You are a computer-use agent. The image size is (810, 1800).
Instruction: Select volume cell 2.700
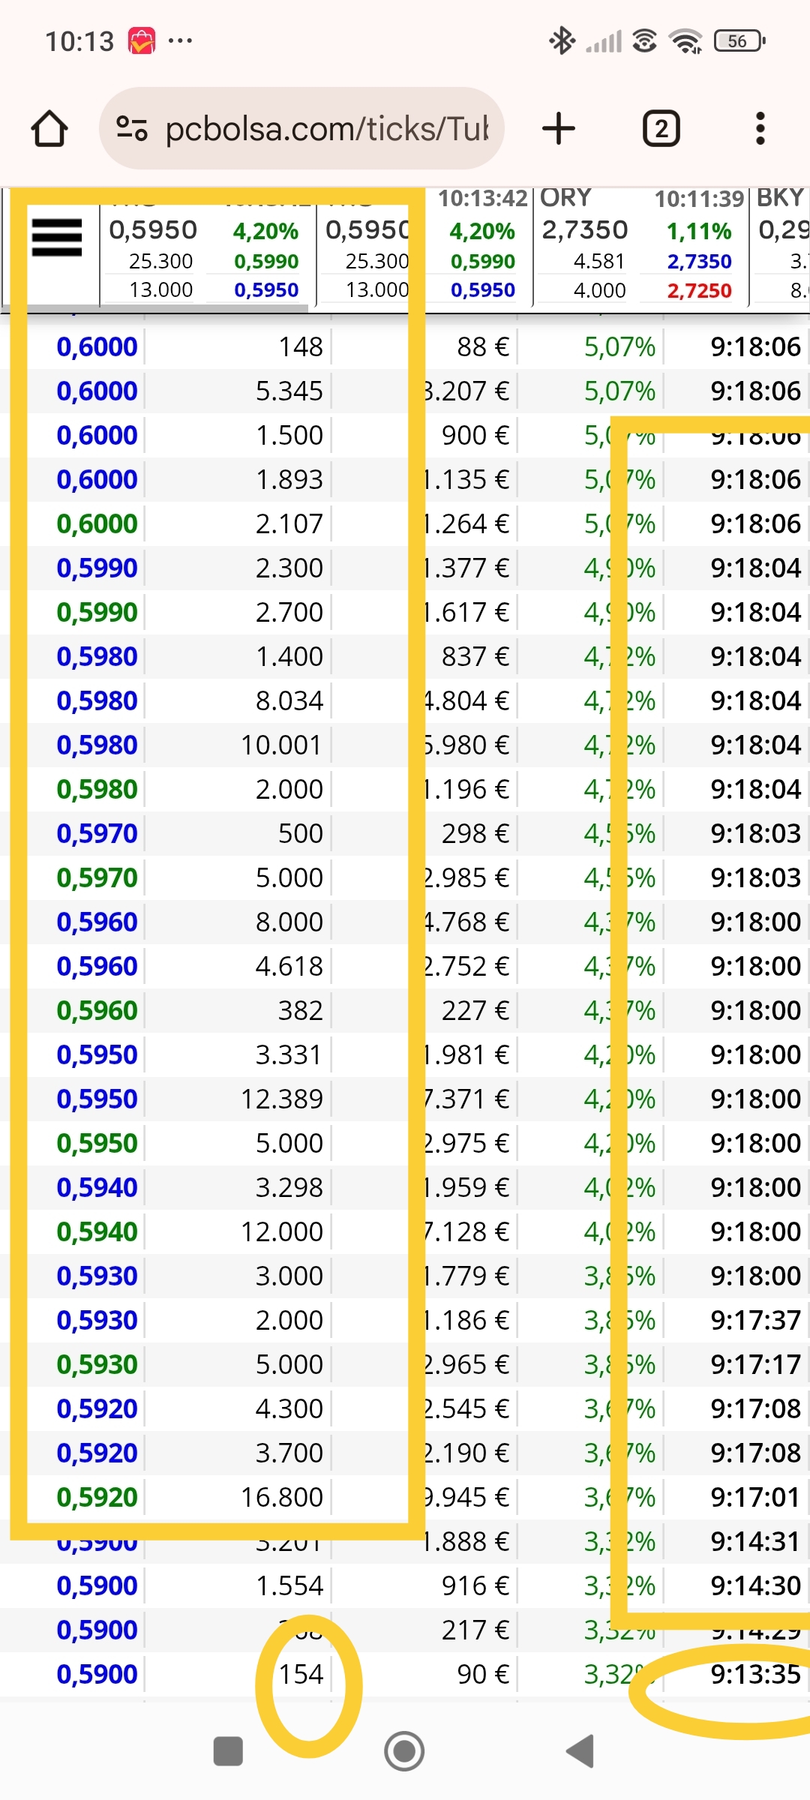pyautogui.click(x=289, y=612)
